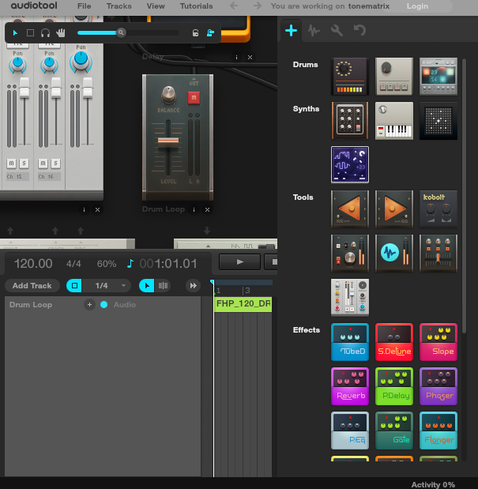Add the keyboard synth with piano keys
478x489 pixels.
(394, 121)
